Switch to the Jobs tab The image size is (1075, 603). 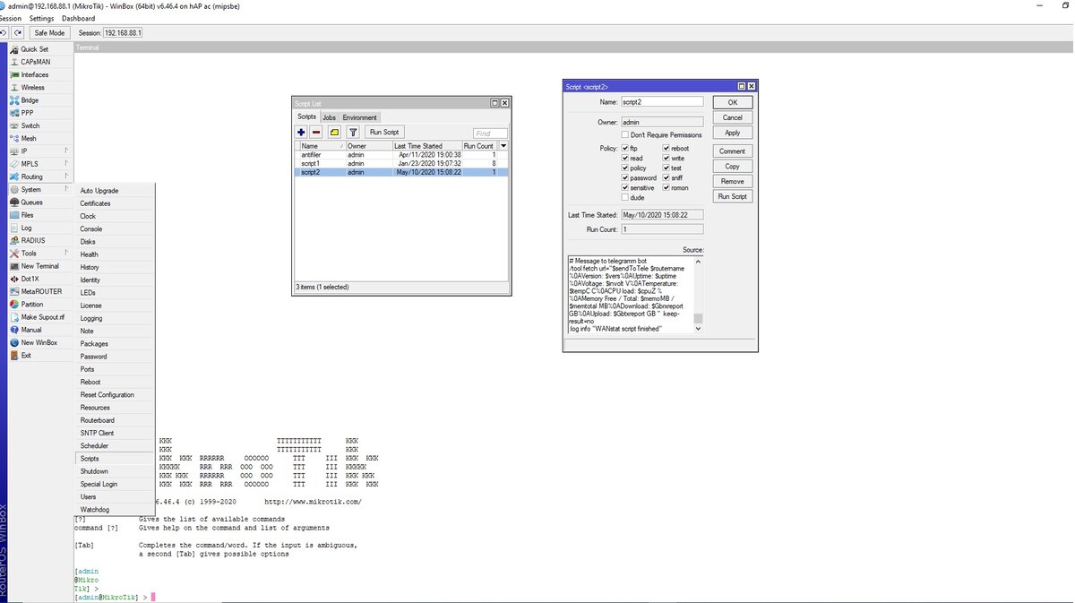pyautogui.click(x=329, y=117)
